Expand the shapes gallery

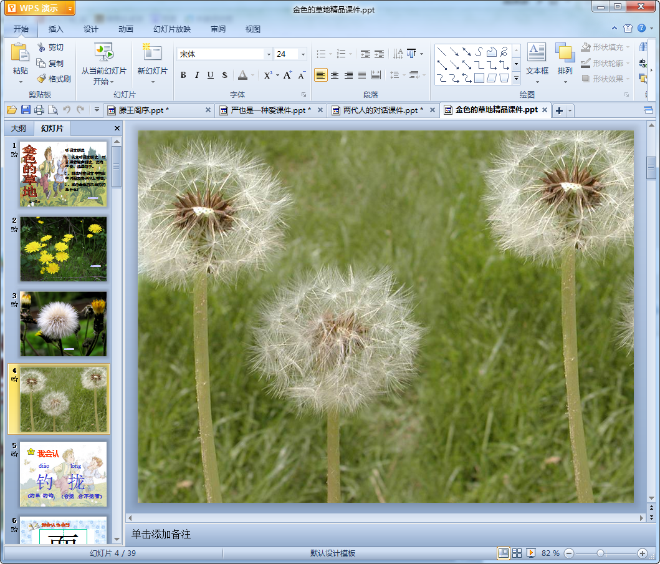(x=517, y=79)
